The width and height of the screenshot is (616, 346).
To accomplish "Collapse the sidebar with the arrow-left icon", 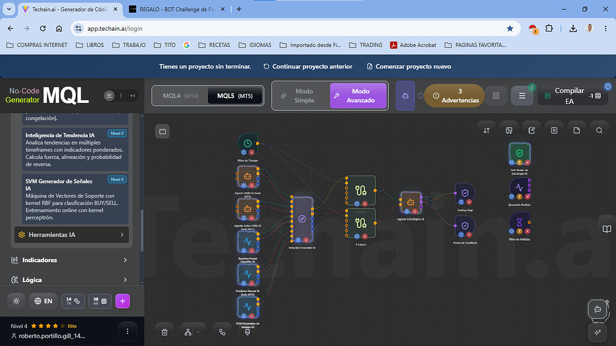I will [x=133, y=96].
